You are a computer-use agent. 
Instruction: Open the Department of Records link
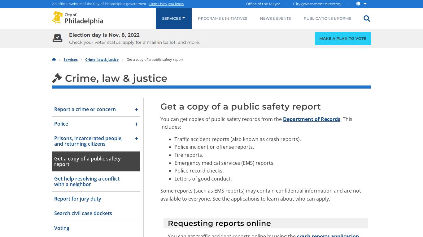[x=312, y=119]
